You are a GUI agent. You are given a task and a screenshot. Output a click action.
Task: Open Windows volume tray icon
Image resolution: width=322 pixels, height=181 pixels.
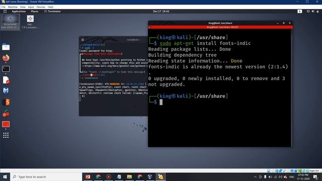[280, 177]
